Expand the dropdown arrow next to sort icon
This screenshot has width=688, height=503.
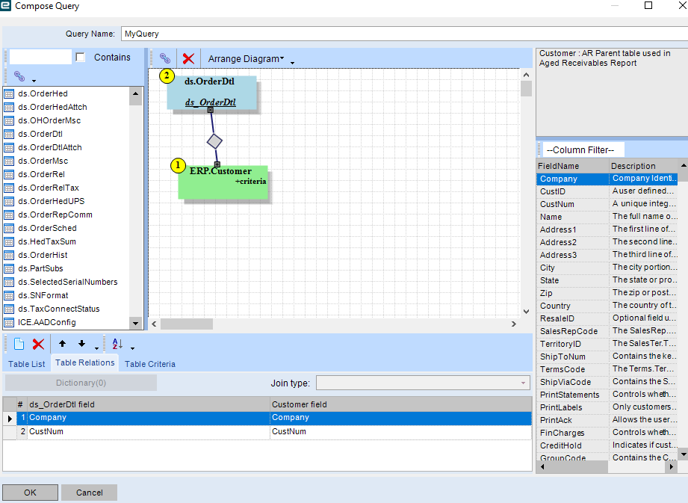point(132,348)
